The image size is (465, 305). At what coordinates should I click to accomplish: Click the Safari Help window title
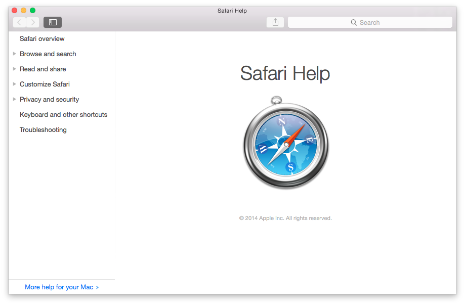(232, 11)
